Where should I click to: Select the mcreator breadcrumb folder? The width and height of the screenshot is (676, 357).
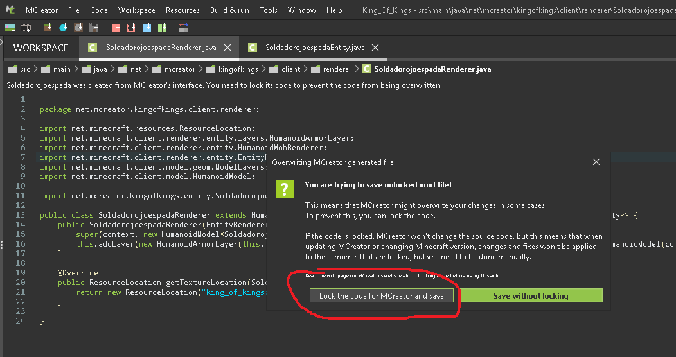click(x=180, y=69)
